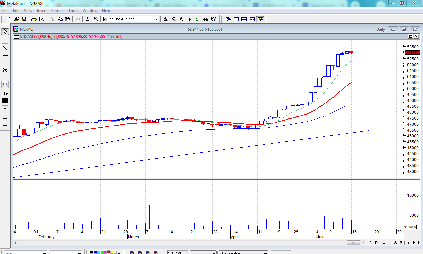The height and width of the screenshot is (254, 423).
Task: Tile chart windows in vertical columns
Action: [x=236, y=19]
